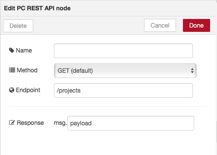Screen dimensions: 217x155
Task: Click the horizontal divider below Endpoint
Action: 108,107
